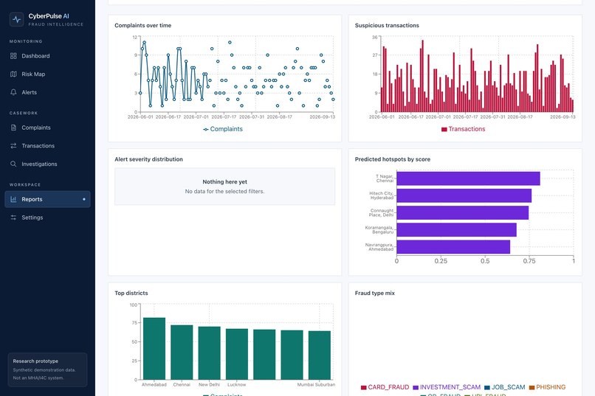The image size is (595, 396).
Task: Click the 0.25 axis tick on hotspots chart
Action: pyautogui.click(x=441, y=261)
